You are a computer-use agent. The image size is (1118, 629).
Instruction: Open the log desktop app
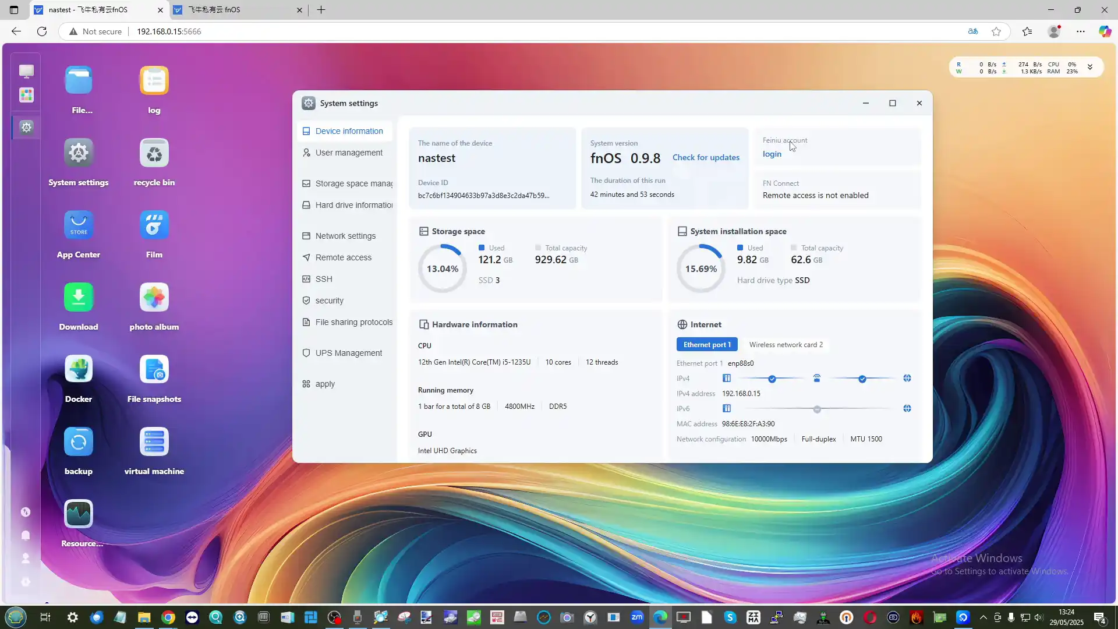click(154, 81)
